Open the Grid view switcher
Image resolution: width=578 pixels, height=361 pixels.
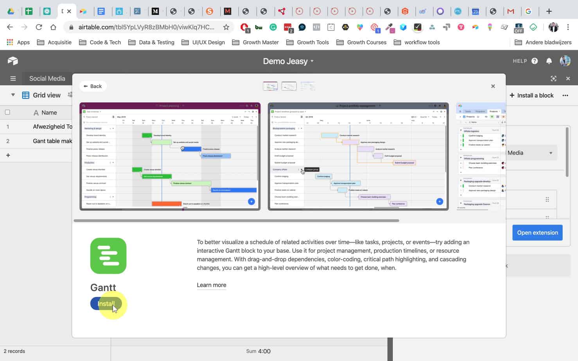click(41, 95)
